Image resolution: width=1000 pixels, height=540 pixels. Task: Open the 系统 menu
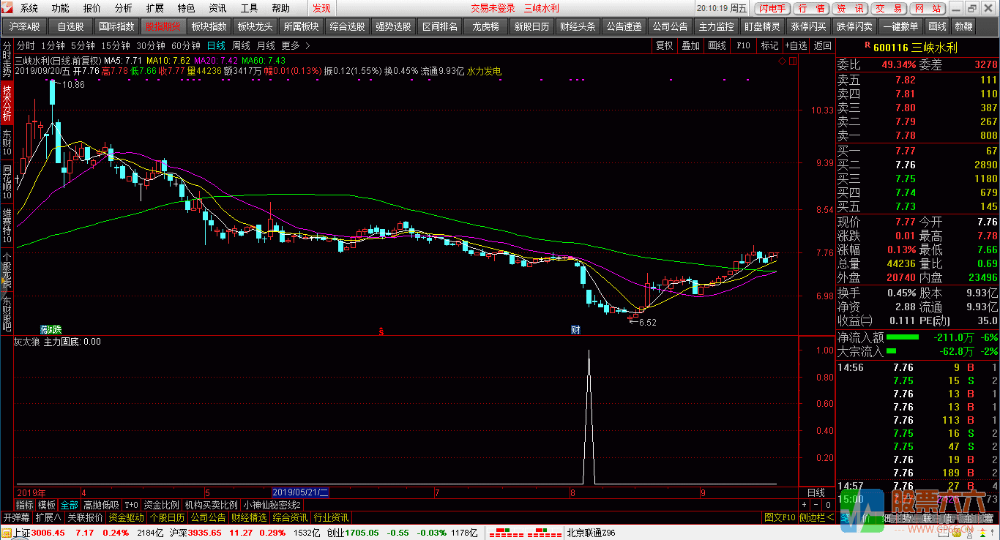coord(29,8)
